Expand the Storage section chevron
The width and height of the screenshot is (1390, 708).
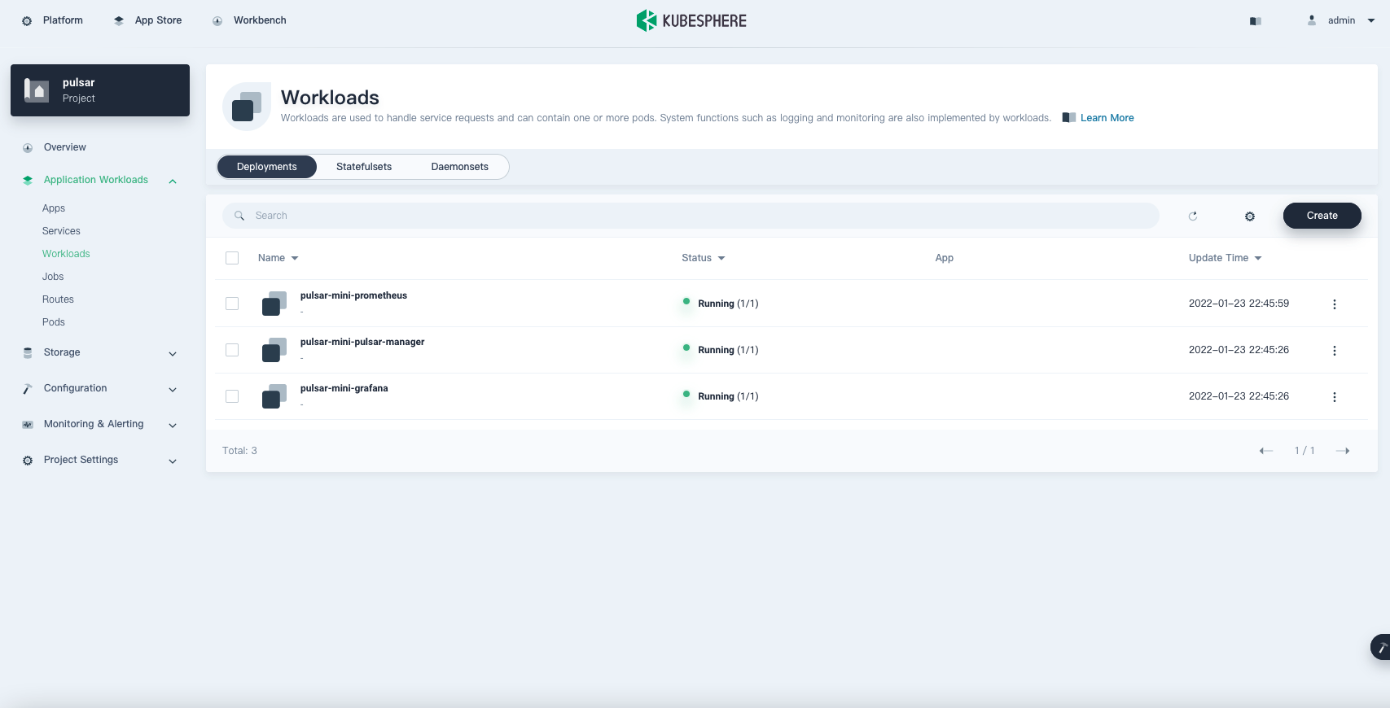pyautogui.click(x=173, y=354)
